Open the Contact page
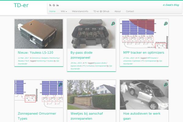 click(130, 11)
